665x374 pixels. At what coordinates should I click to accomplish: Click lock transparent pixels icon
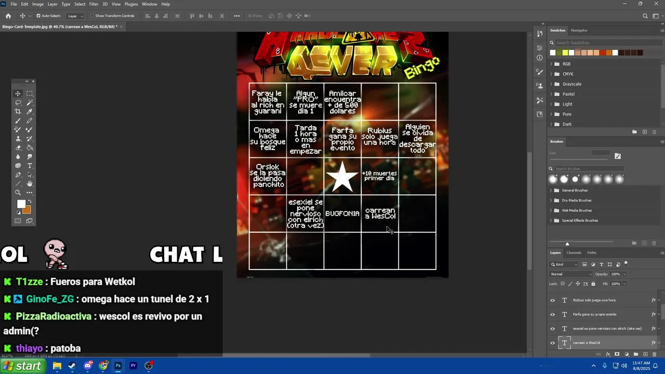point(563,284)
